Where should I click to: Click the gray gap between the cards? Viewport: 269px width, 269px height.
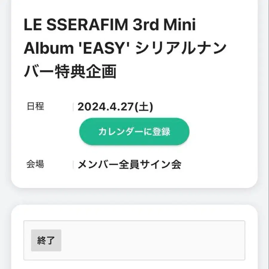(134, 196)
